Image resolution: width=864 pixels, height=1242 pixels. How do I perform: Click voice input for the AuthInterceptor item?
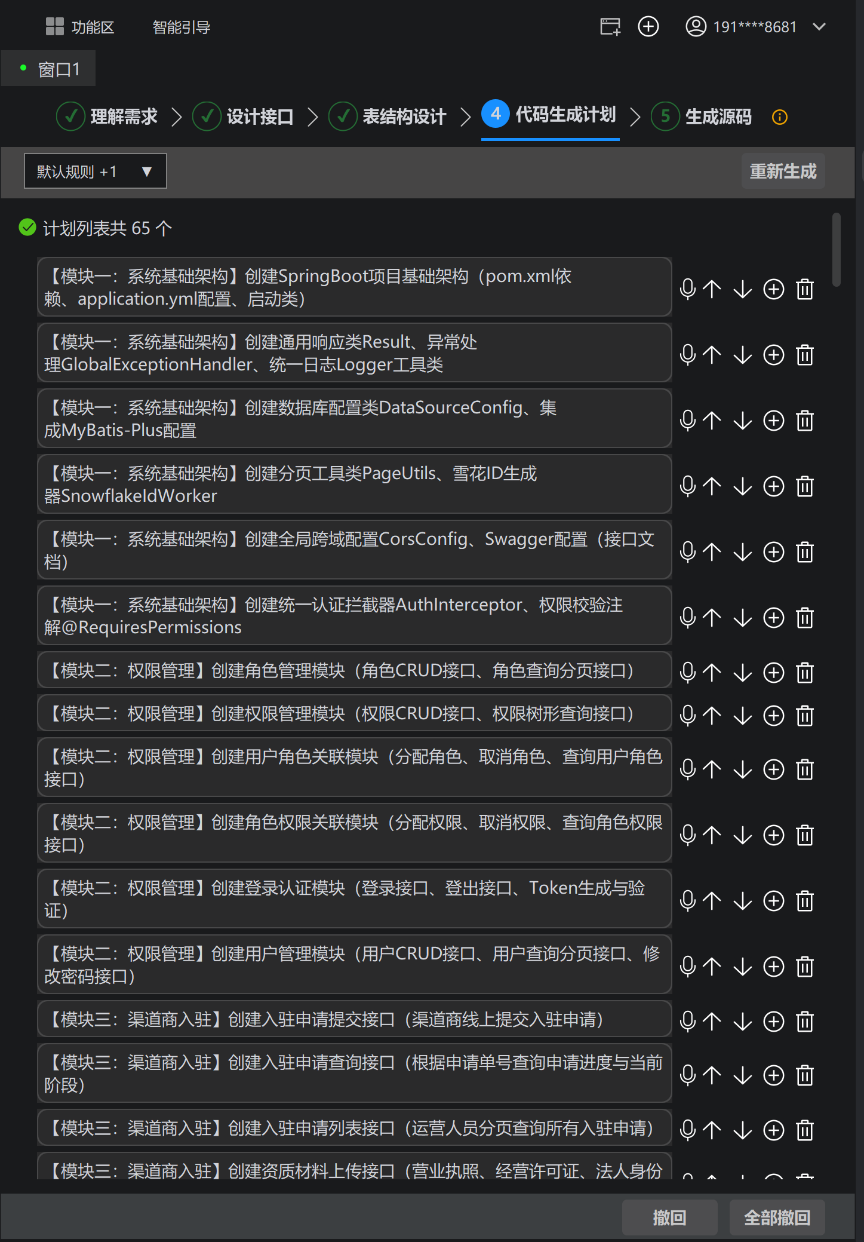688,618
